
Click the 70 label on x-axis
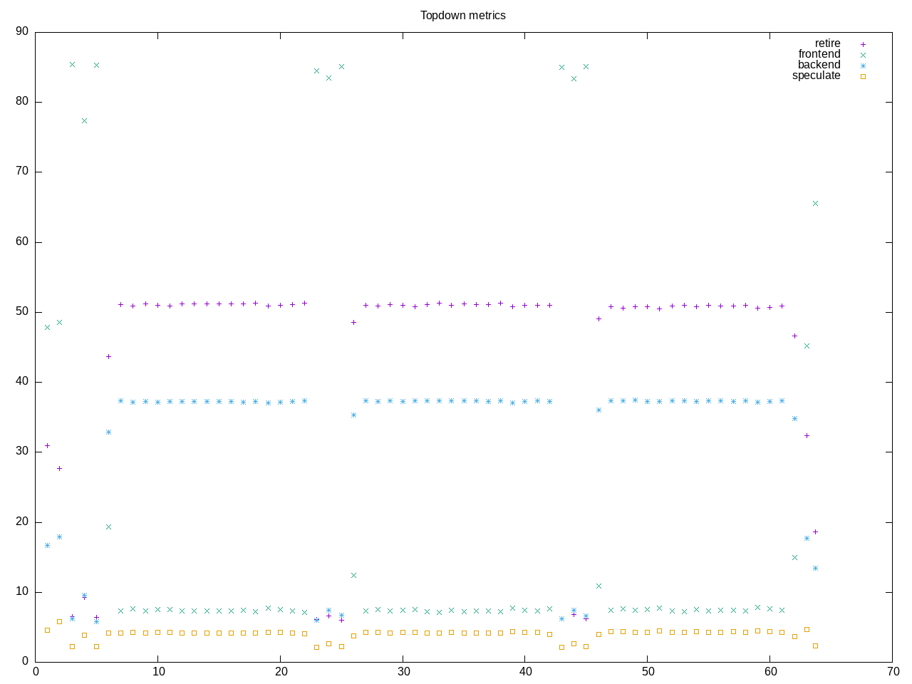pyautogui.click(x=892, y=672)
